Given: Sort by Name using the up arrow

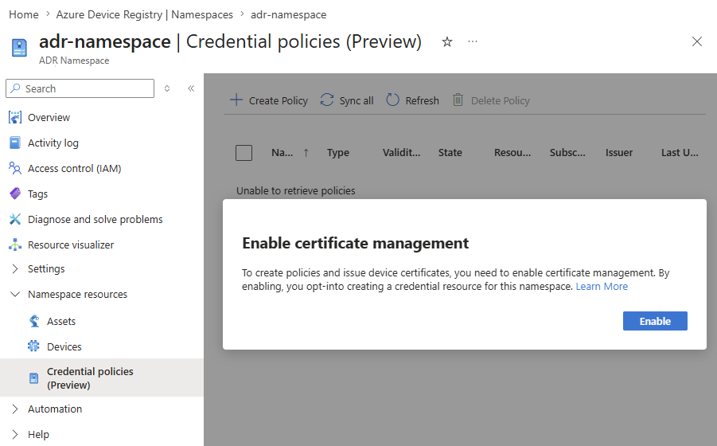Looking at the screenshot, I should point(306,153).
